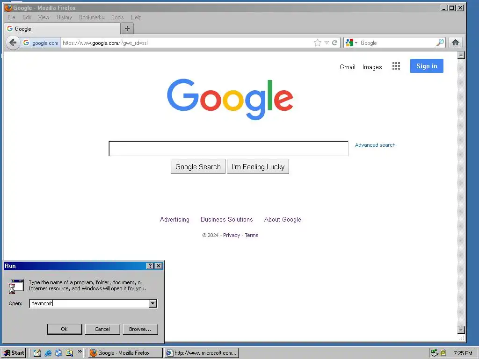
Task: Switch to the microsoft.com taskbar window
Action: (x=201, y=353)
